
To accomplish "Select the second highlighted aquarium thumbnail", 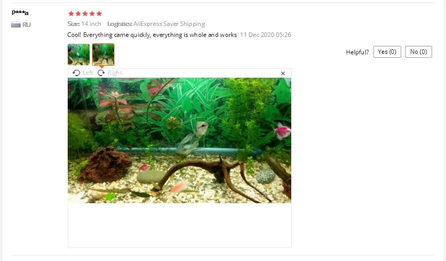I will pos(103,54).
